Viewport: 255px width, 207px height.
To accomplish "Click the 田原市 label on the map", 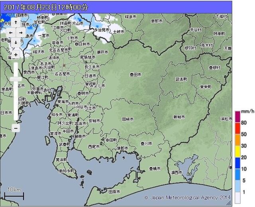I will 114,192.
